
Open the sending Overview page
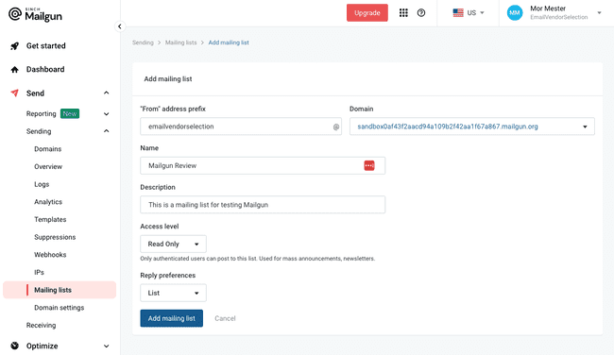[x=48, y=167]
